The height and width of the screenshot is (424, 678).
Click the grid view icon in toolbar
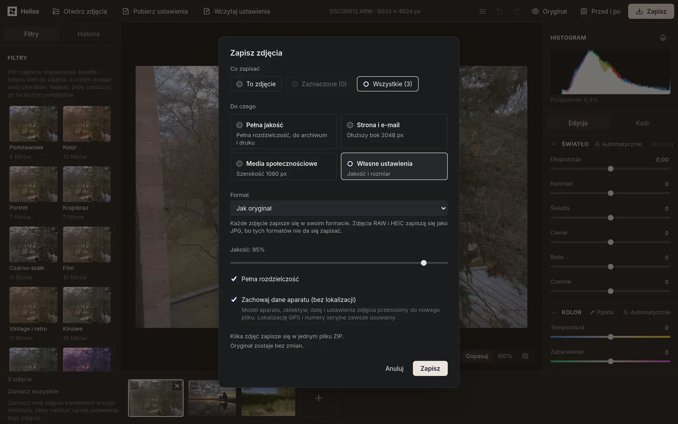pyautogui.click(x=483, y=11)
